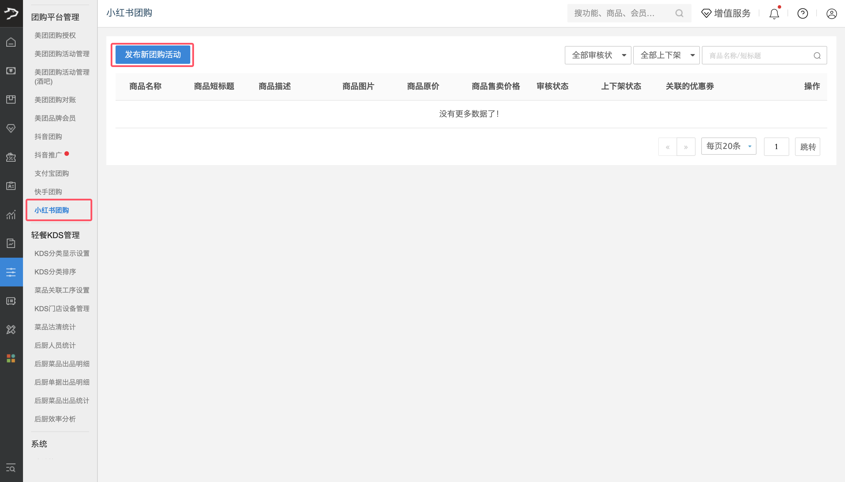Select the cashier/money icon in left sidebar
845x482 pixels.
point(11,70)
